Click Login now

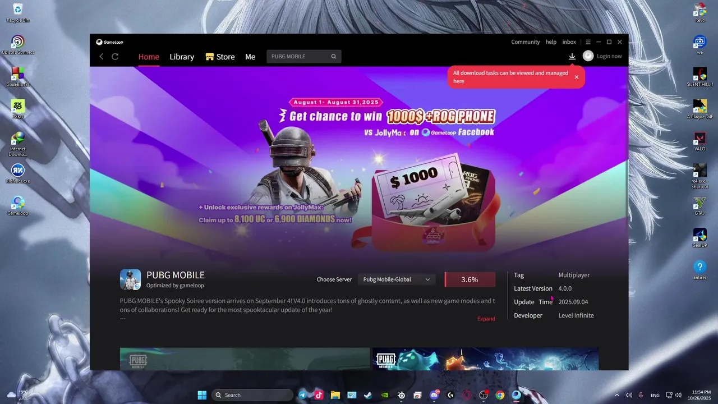[609, 56]
